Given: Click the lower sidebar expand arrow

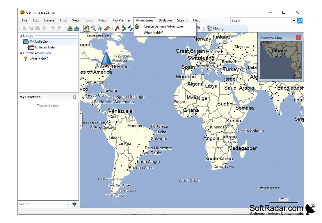Looking at the screenshot, I should click(x=81, y=126).
